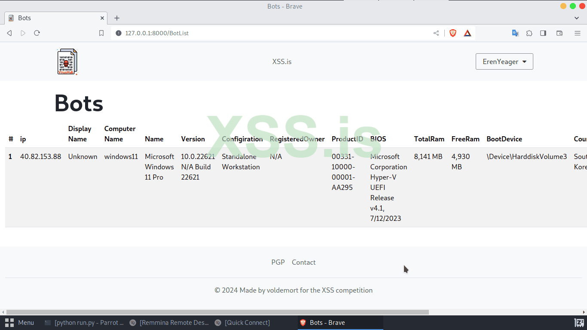This screenshot has height=330, width=587.
Task: Open the PGP link
Action: (x=278, y=262)
